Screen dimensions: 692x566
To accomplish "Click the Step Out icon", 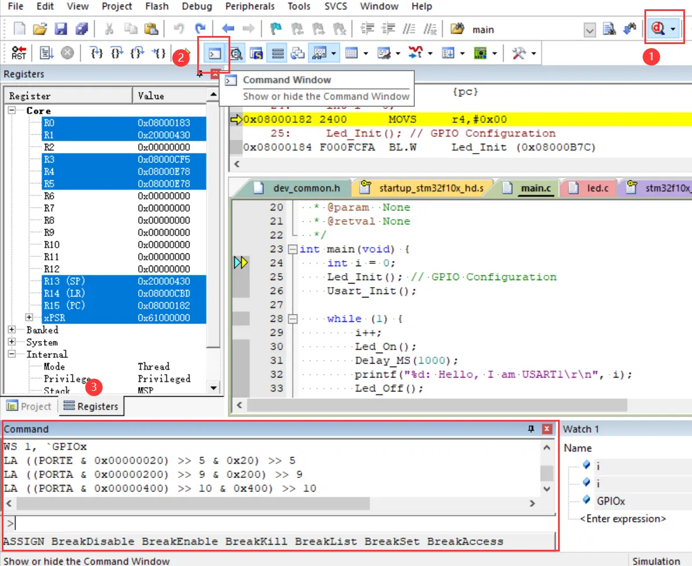I will (x=137, y=53).
